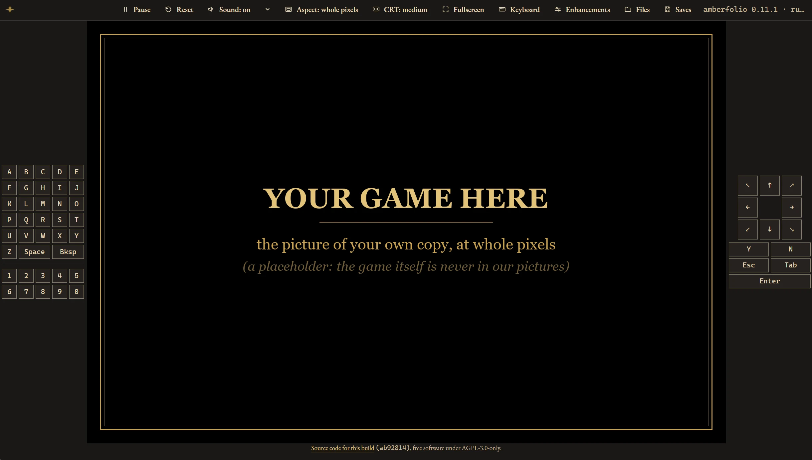The image size is (812, 460).
Task: Tap letter Q on virtual keyboard
Action: [26, 220]
